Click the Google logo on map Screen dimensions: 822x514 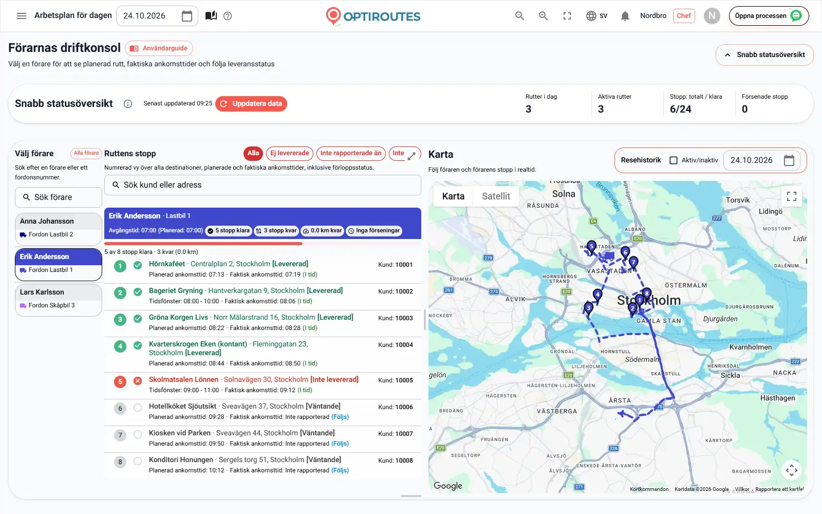click(x=448, y=486)
